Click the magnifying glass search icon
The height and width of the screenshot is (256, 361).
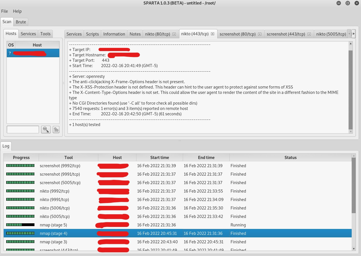point(46,129)
